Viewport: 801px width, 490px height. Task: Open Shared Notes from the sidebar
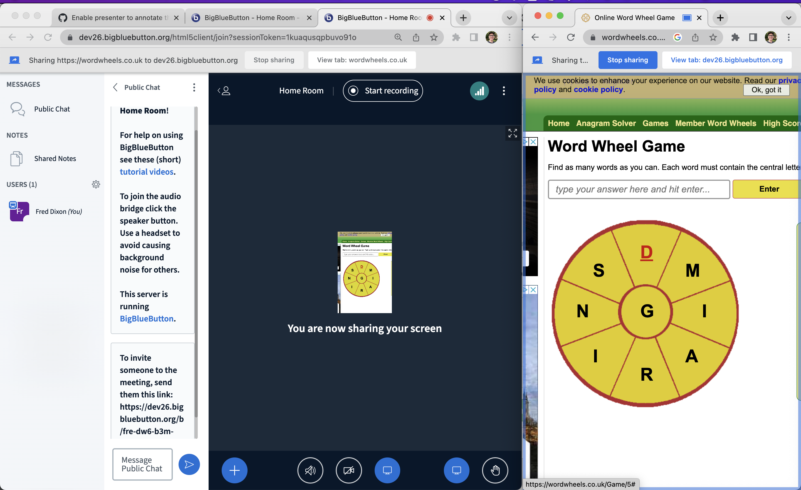(55, 158)
